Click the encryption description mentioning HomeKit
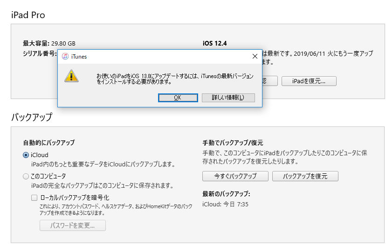This screenshot has width=386, height=244. tap(116, 210)
